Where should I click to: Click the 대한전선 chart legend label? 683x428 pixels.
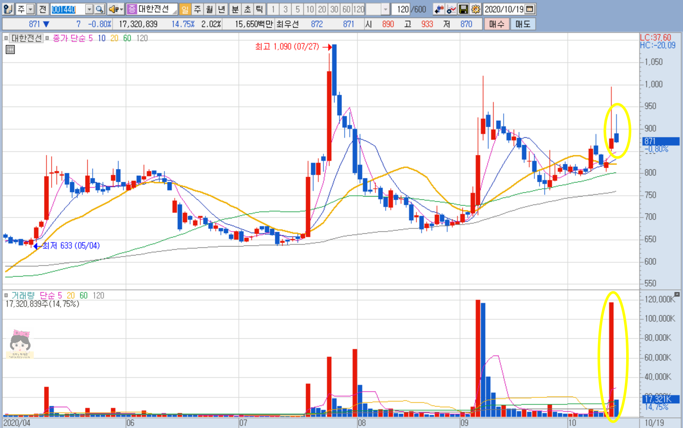(26, 38)
